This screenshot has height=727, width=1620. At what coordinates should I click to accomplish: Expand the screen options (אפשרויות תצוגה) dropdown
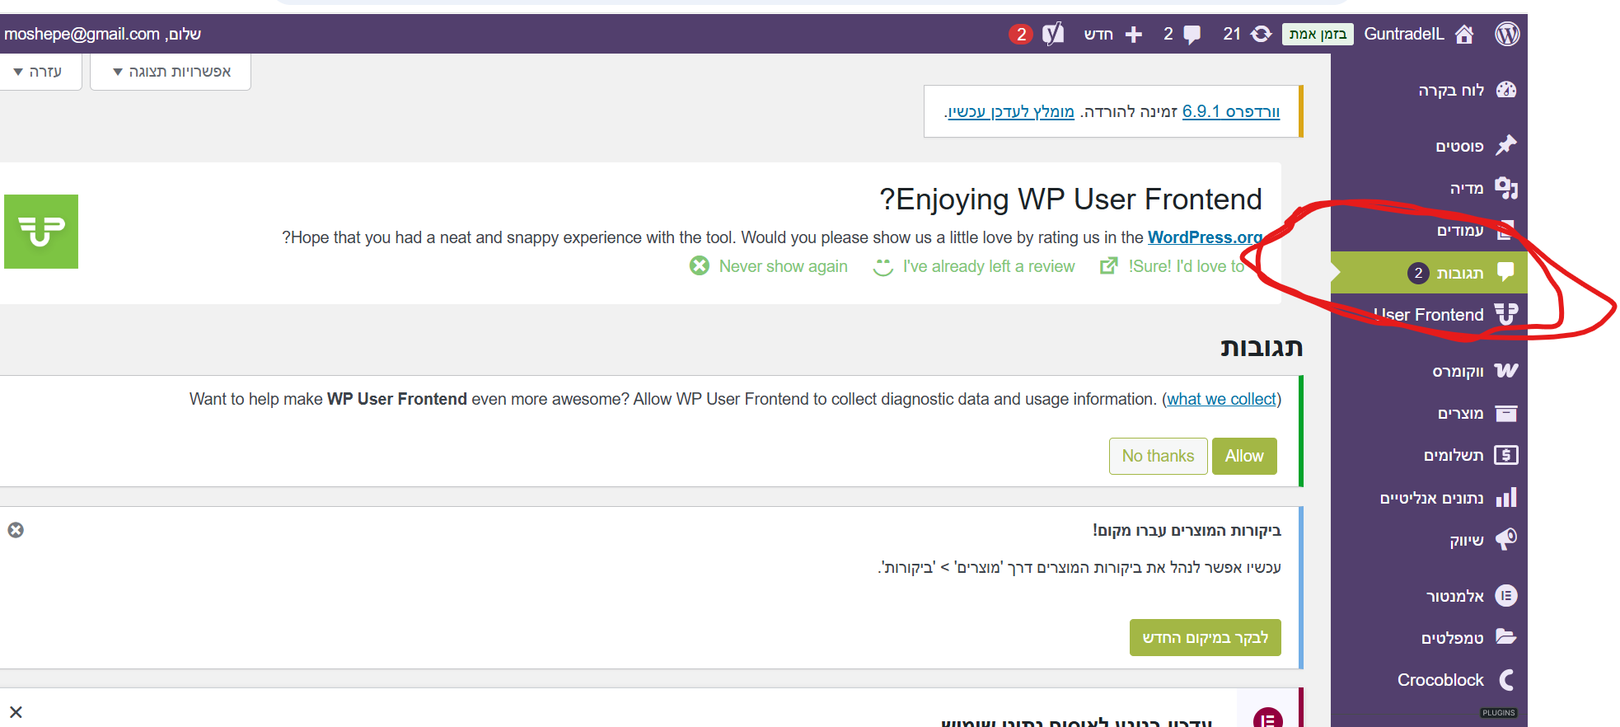pos(171,72)
